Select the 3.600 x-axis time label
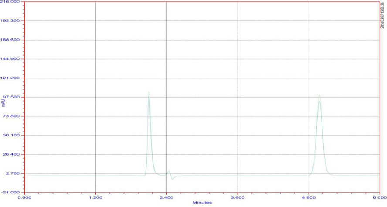 (x=238, y=197)
